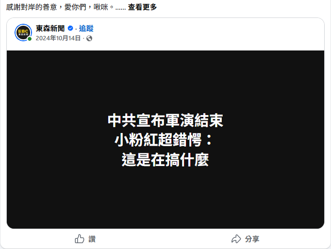Click the text line 這是在搞什麼
The image size is (331, 249).
[165, 160]
